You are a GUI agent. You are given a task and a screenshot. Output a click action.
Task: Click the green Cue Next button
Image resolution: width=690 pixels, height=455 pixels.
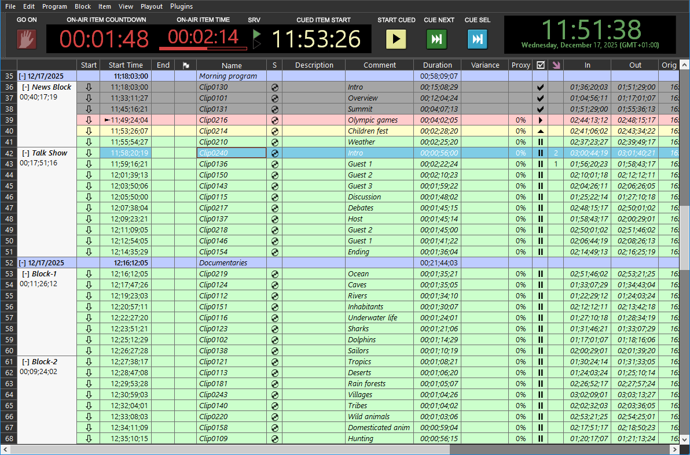pos(436,39)
